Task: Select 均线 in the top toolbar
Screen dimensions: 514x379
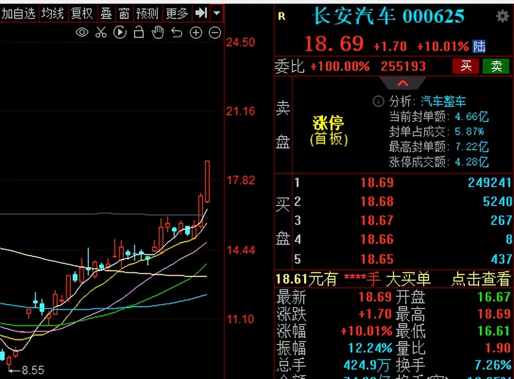Action: [53, 14]
